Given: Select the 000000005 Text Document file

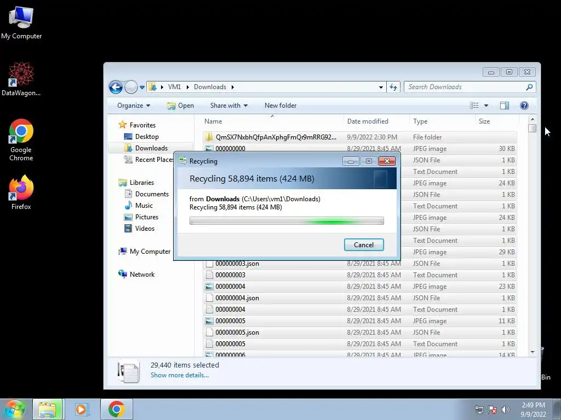Looking at the screenshot, I should click(359, 344).
